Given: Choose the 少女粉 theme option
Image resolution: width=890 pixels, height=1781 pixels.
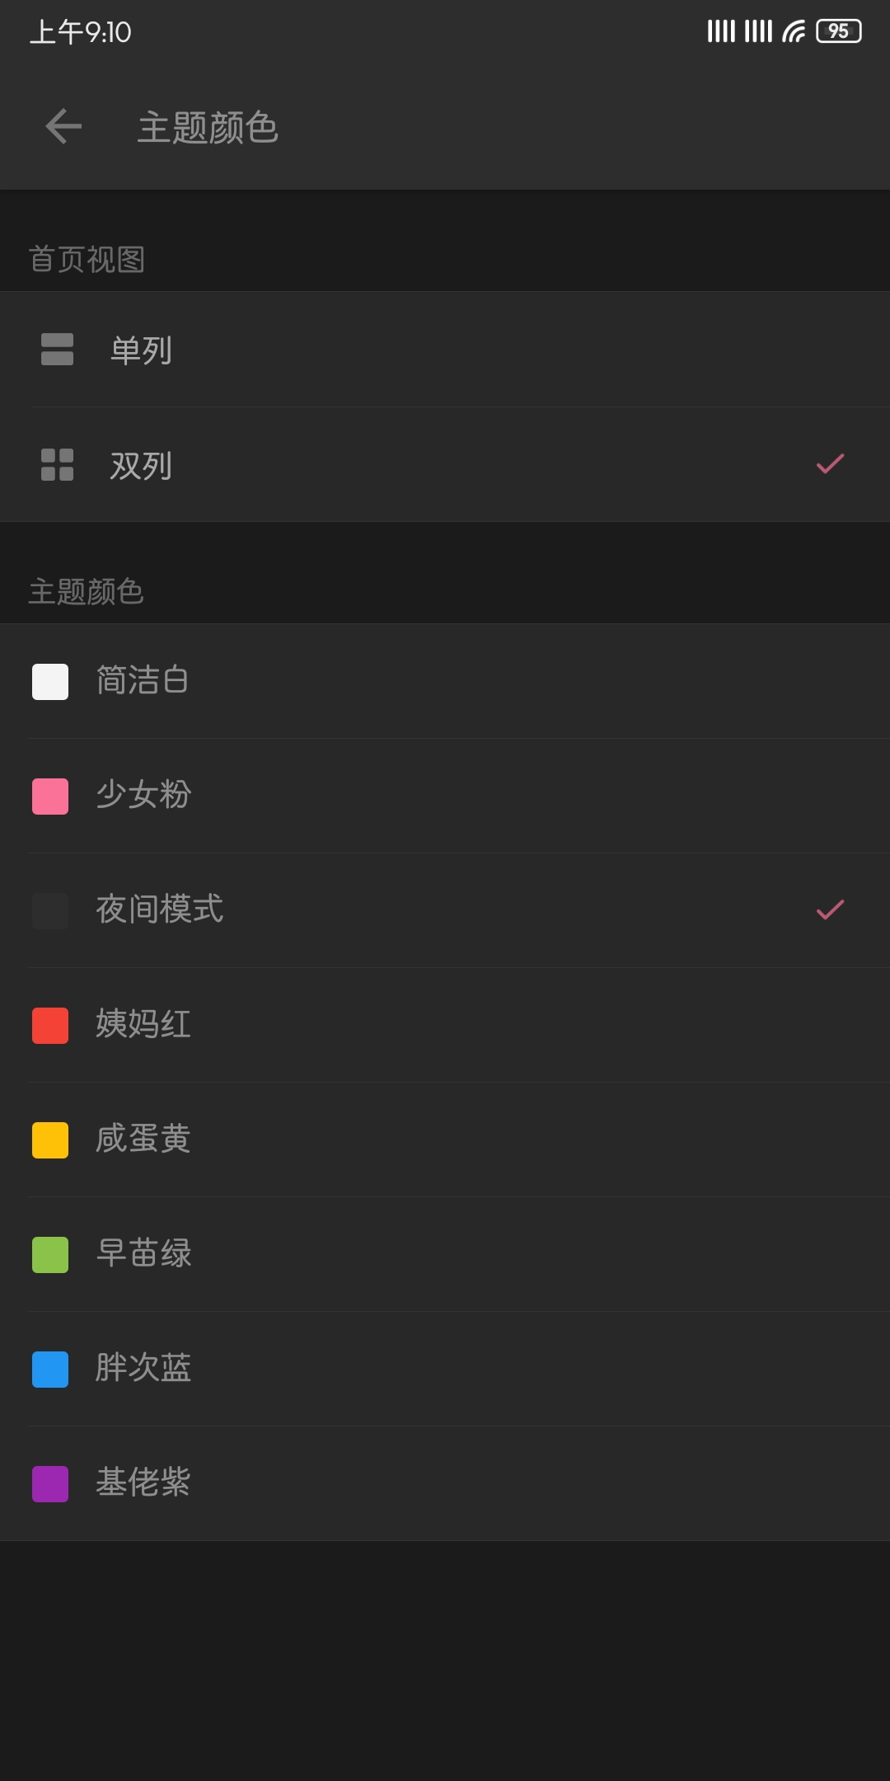Looking at the screenshot, I should coord(143,796).
